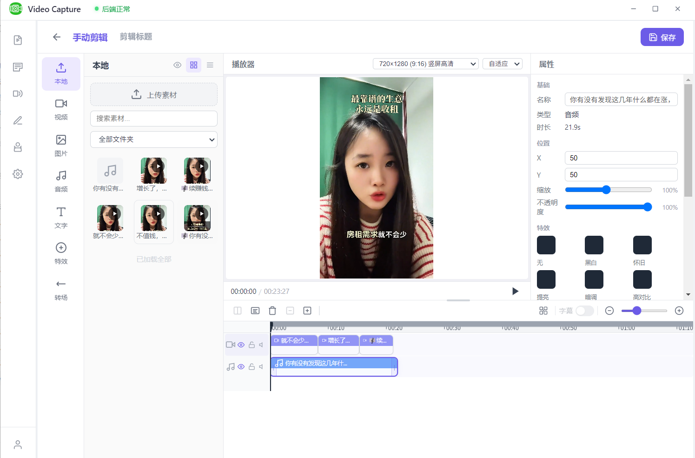Click the split clip icon in timeline toolbar
Image resolution: width=695 pixels, height=458 pixels.
point(238,311)
